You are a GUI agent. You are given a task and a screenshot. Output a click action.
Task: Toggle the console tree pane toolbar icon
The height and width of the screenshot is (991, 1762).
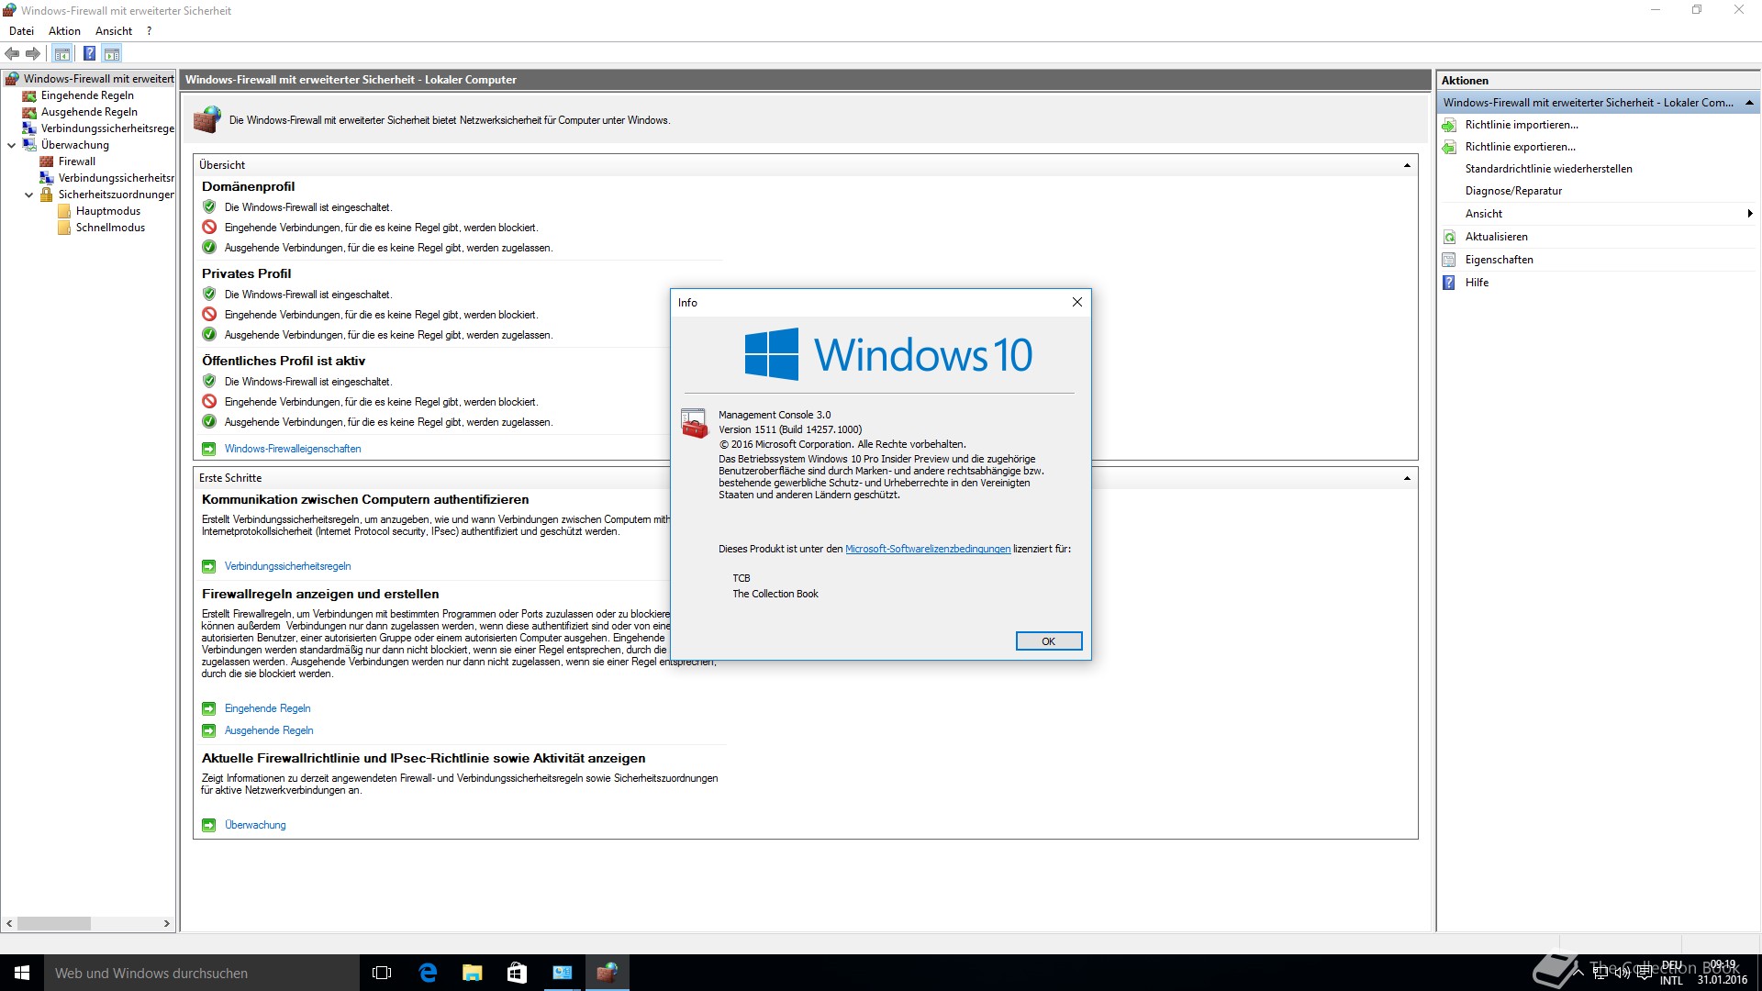62,53
